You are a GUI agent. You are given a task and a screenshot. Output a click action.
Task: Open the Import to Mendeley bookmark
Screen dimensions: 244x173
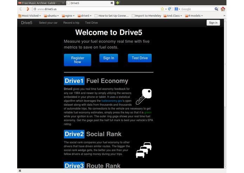pos(146,16)
